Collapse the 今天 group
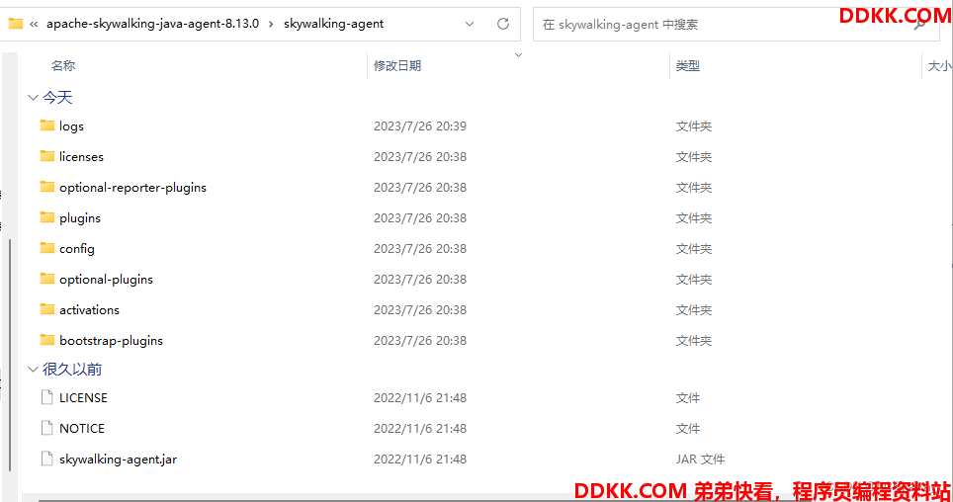The width and height of the screenshot is (953, 502). coord(33,97)
